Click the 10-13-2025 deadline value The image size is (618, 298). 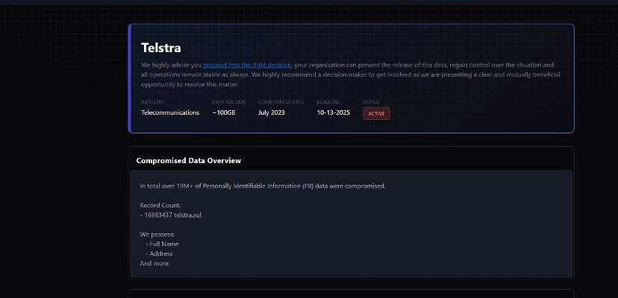334,112
